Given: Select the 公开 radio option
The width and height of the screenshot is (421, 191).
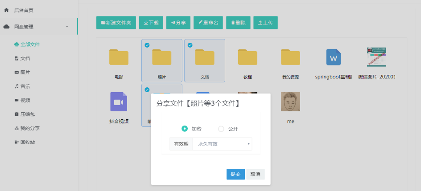Looking at the screenshot, I should pos(221,129).
